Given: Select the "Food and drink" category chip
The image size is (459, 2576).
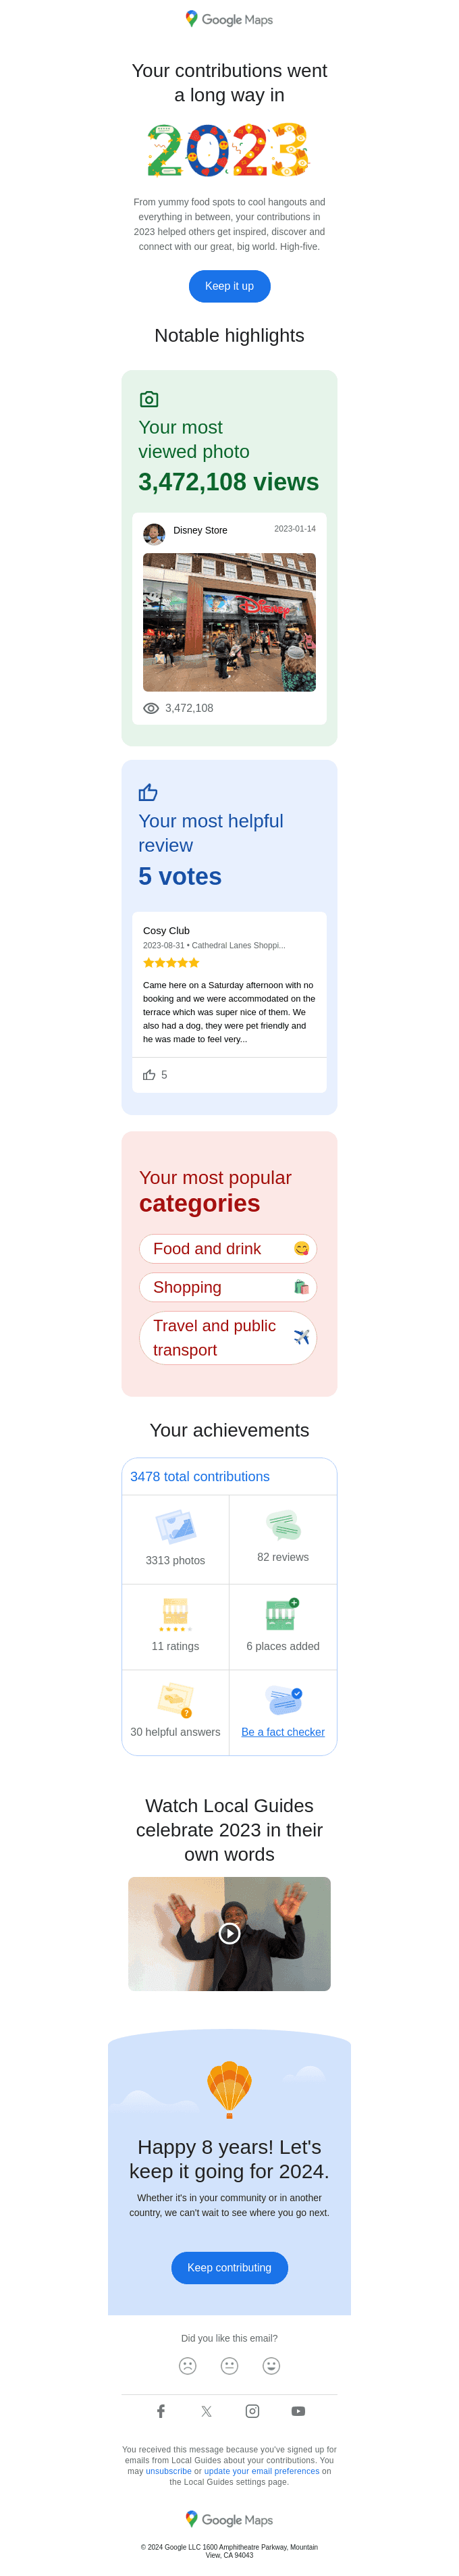Looking at the screenshot, I should click(x=228, y=1248).
